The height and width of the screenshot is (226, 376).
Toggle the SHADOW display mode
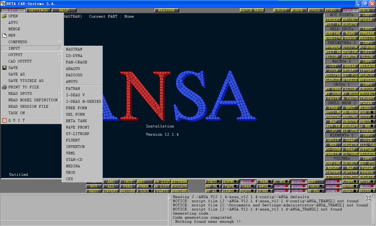coord(350,191)
